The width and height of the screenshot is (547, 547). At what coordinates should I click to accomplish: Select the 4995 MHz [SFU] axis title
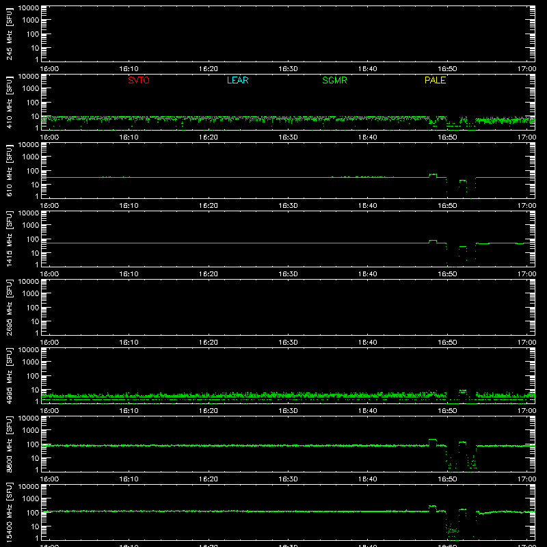tap(9, 375)
